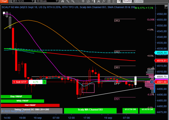This screenshot has height=120, width=169.
Task: Click the large white current candle
Action: pyautogui.click(x=135, y=80)
